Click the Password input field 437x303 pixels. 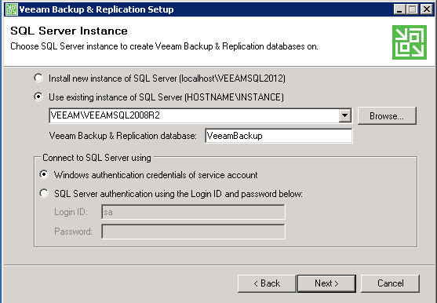click(193, 232)
